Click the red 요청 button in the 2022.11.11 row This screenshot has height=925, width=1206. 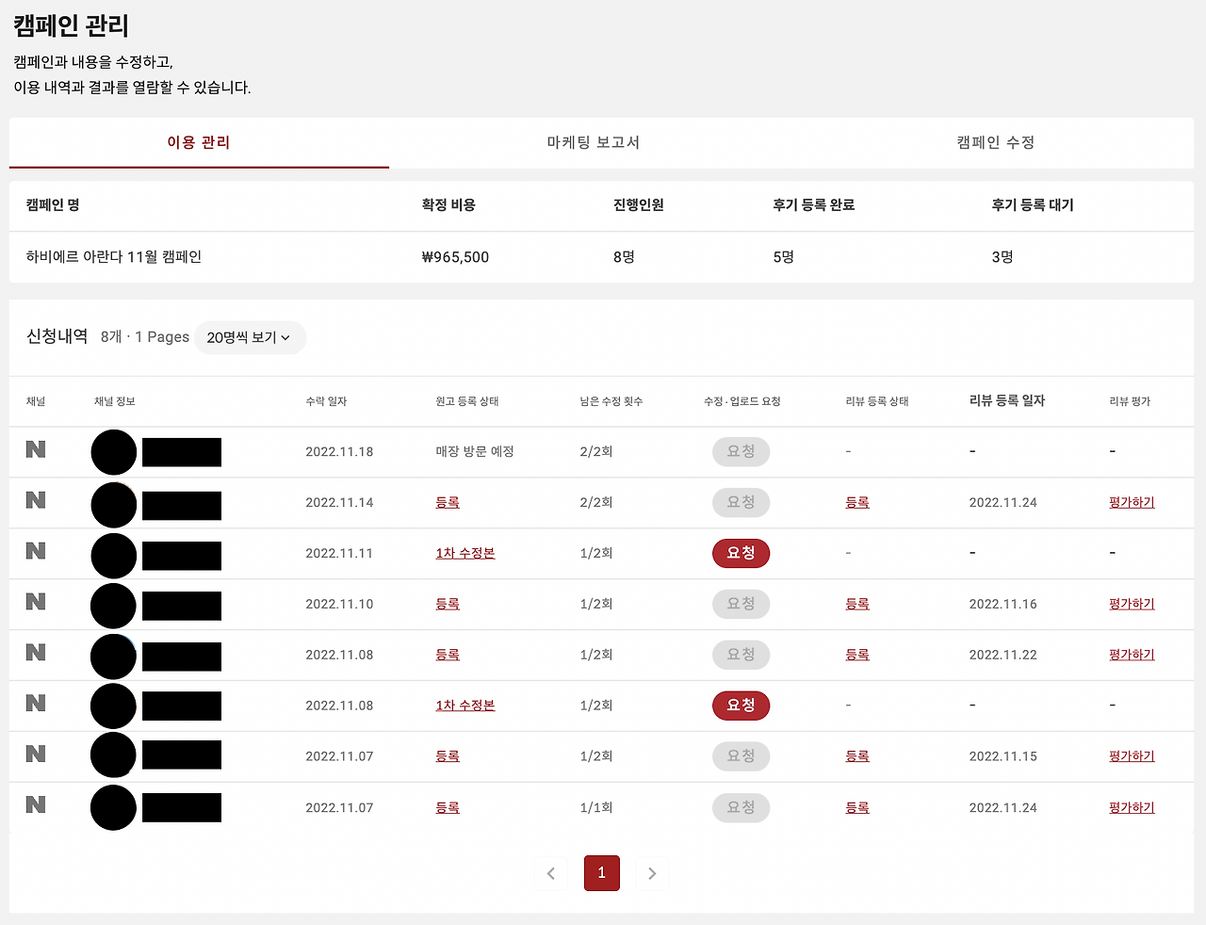[x=741, y=553]
